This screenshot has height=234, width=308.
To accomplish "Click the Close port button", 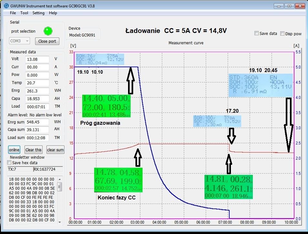I will [x=47, y=41].
